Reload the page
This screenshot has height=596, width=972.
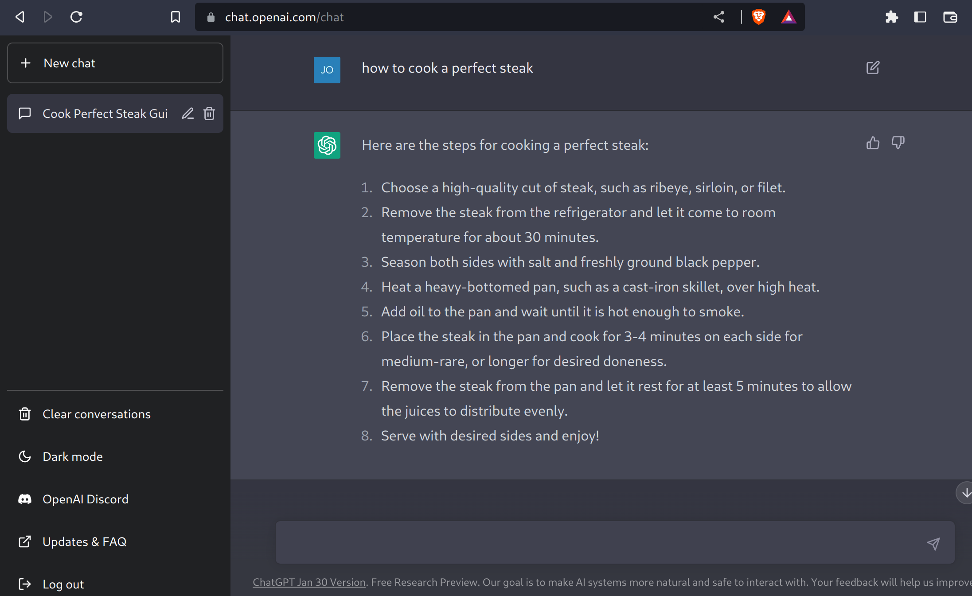click(x=76, y=17)
